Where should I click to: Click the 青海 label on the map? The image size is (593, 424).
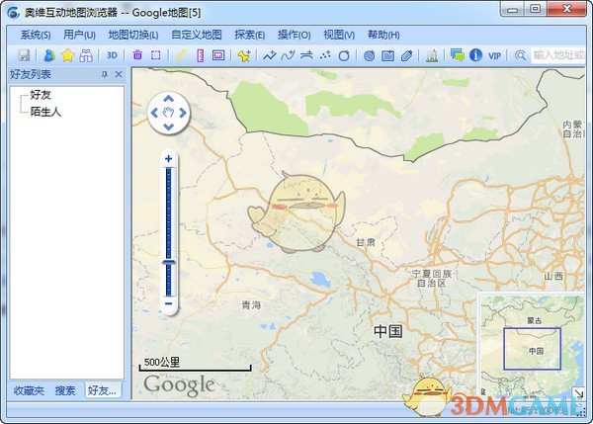[251, 304]
